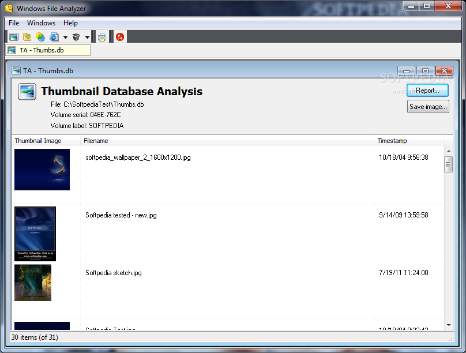466x353 pixels.
Task: Expand the Recycle Bin Analyzer dropdown arrow
Action: pos(87,37)
